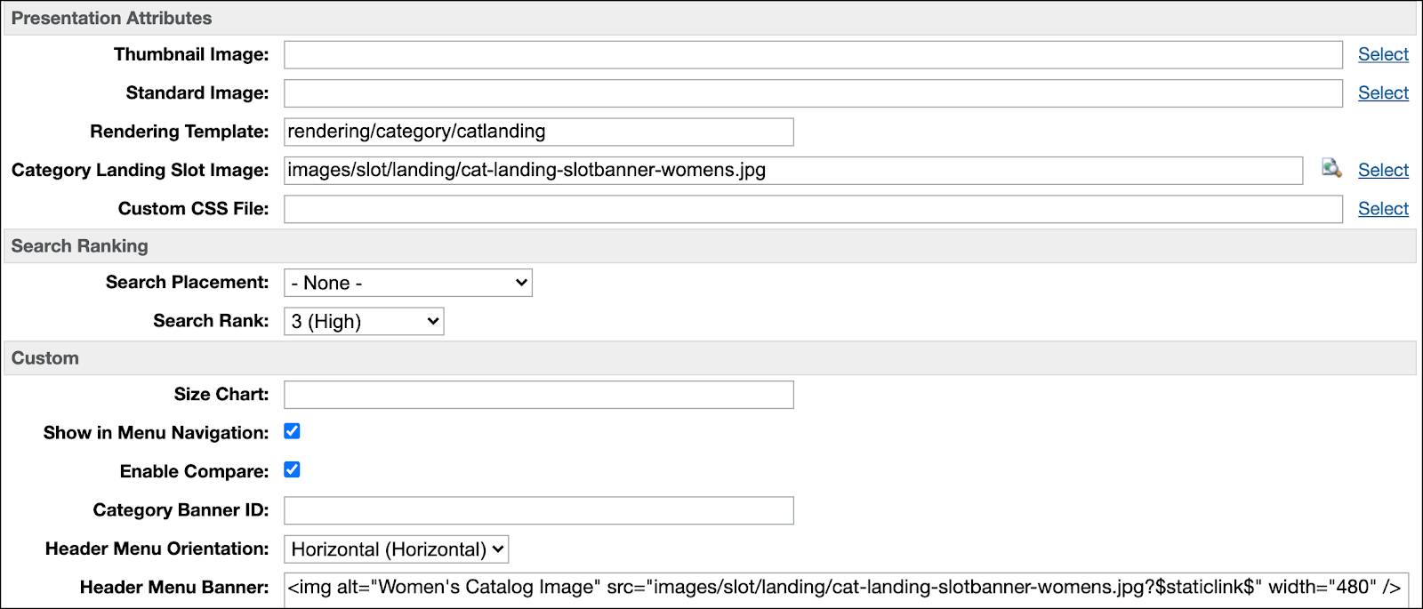Focus the Size Chart input field
The height and width of the screenshot is (609, 1423).
[539, 395]
